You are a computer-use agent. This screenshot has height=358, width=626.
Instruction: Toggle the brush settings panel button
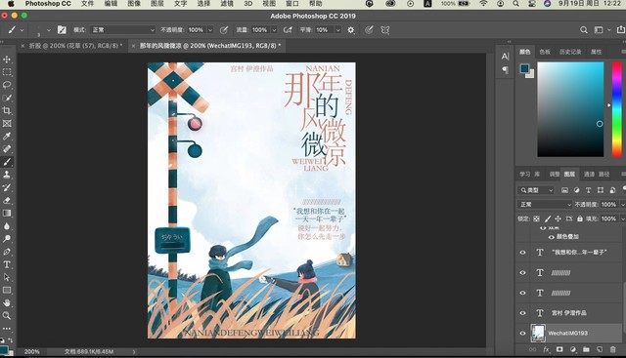point(62,30)
